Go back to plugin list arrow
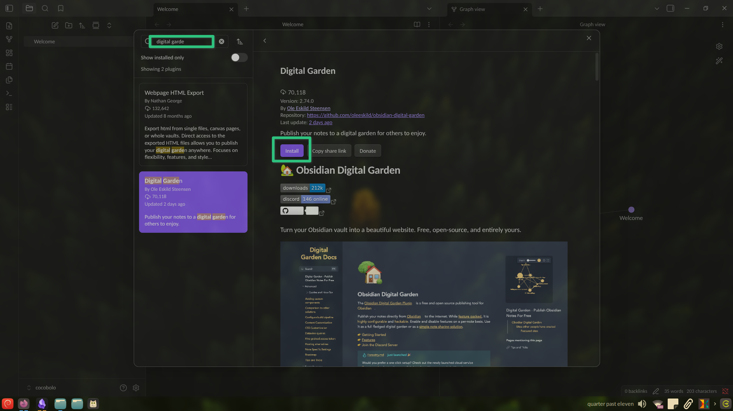Image resolution: width=733 pixels, height=411 pixels. tap(265, 41)
